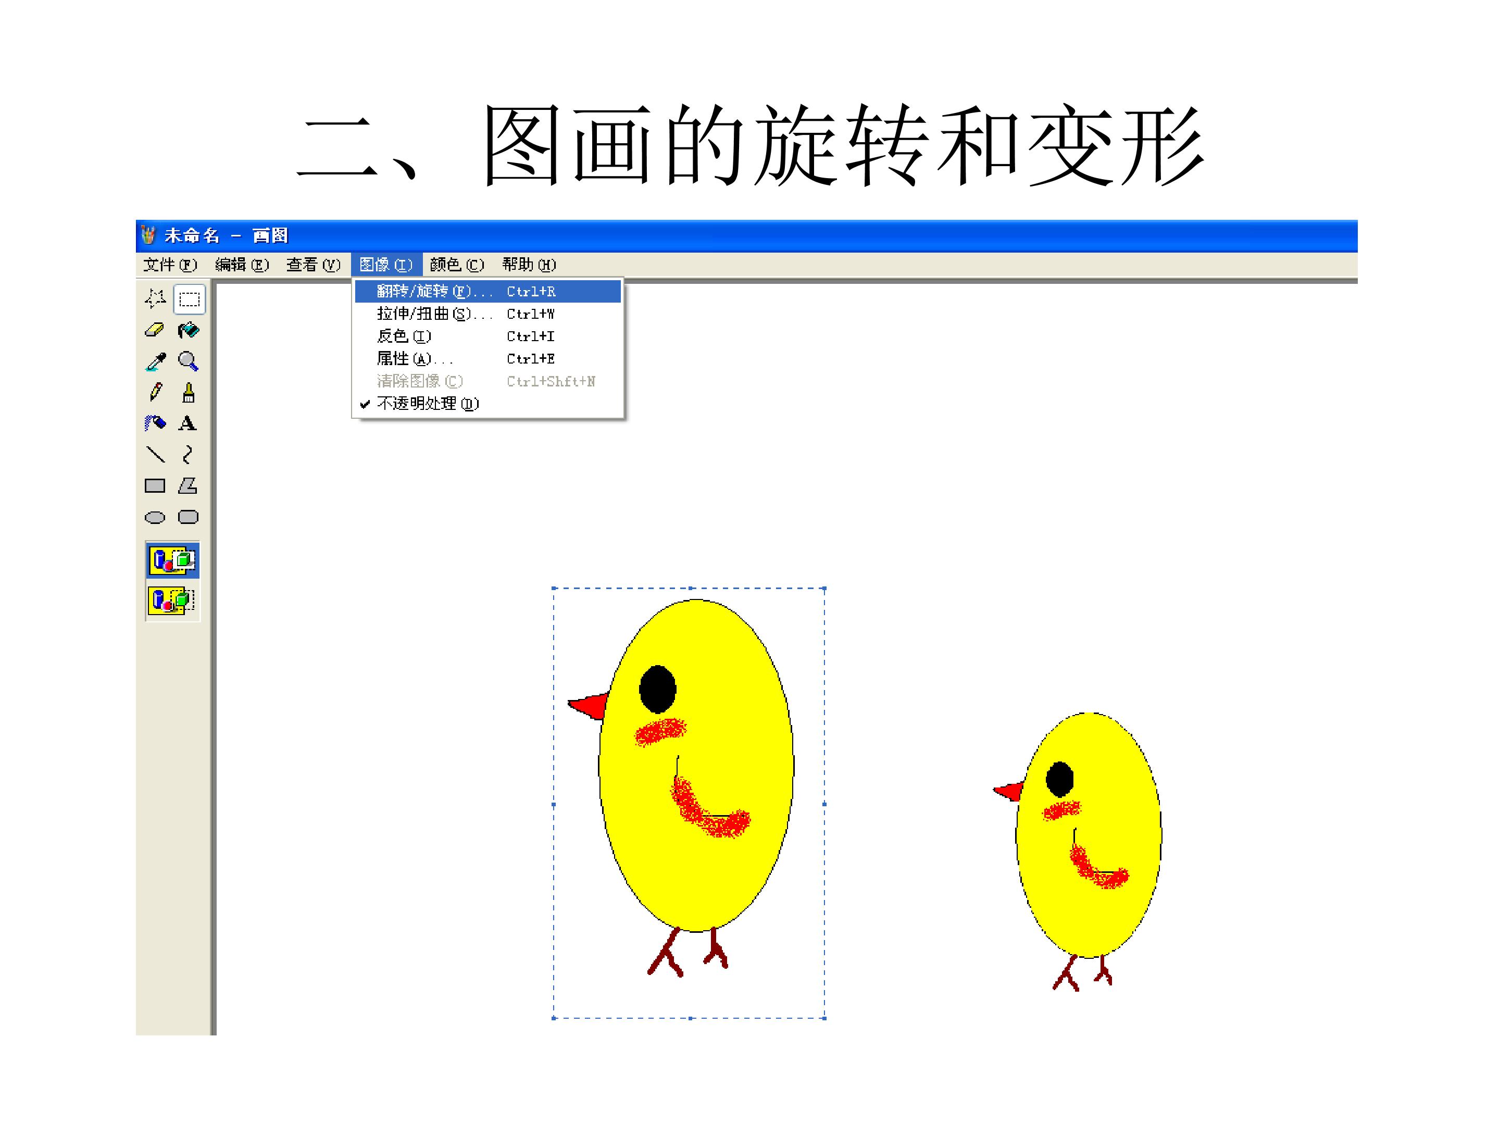Screen dimensions: 1500x1125
Task: Select the rectangular Select tool
Action: [x=189, y=299]
